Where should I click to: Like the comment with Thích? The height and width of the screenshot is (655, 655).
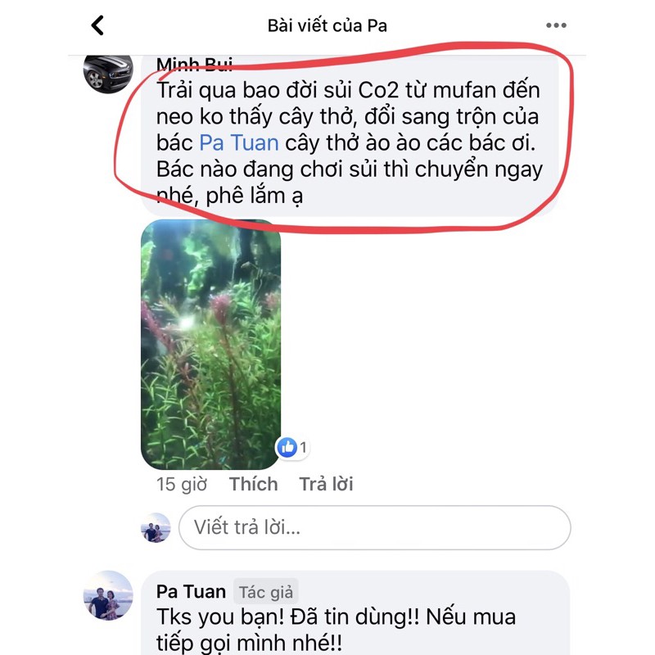pos(253,484)
